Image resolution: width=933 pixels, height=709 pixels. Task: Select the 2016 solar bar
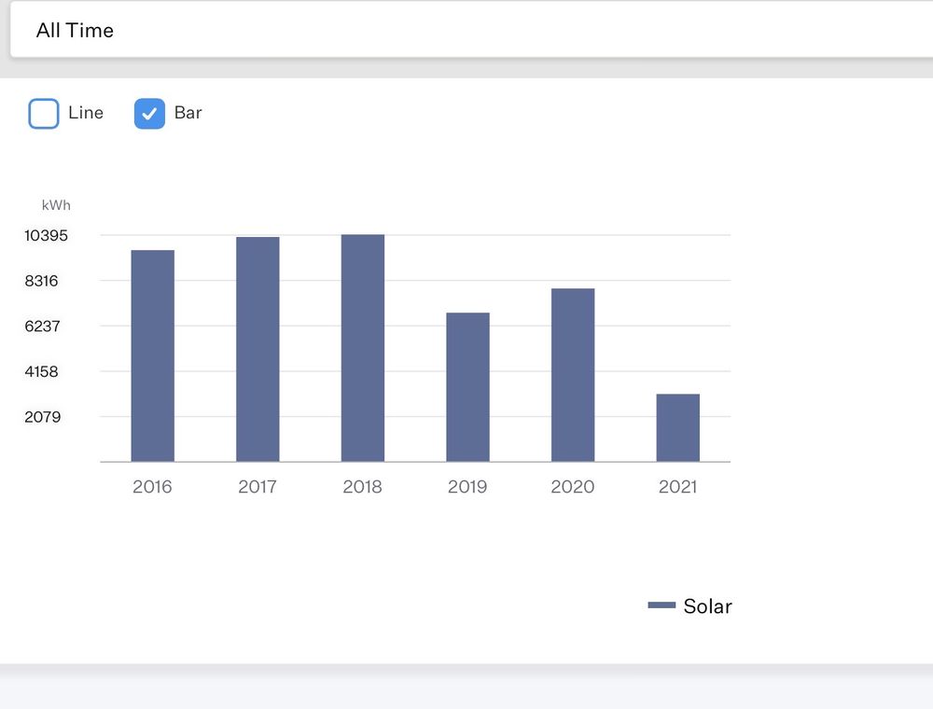pyautogui.click(x=153, y=355)
